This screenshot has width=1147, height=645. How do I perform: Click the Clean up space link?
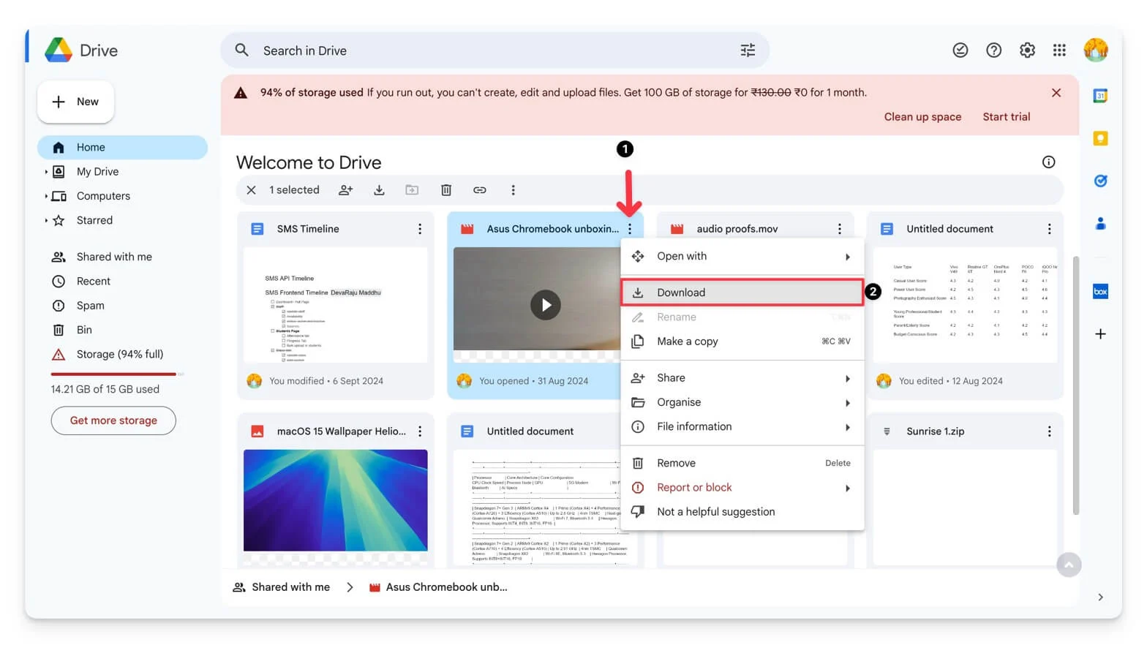[x=922, y=117]
